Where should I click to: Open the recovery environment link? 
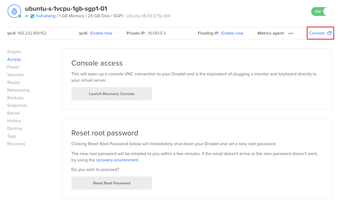point(117,160)
